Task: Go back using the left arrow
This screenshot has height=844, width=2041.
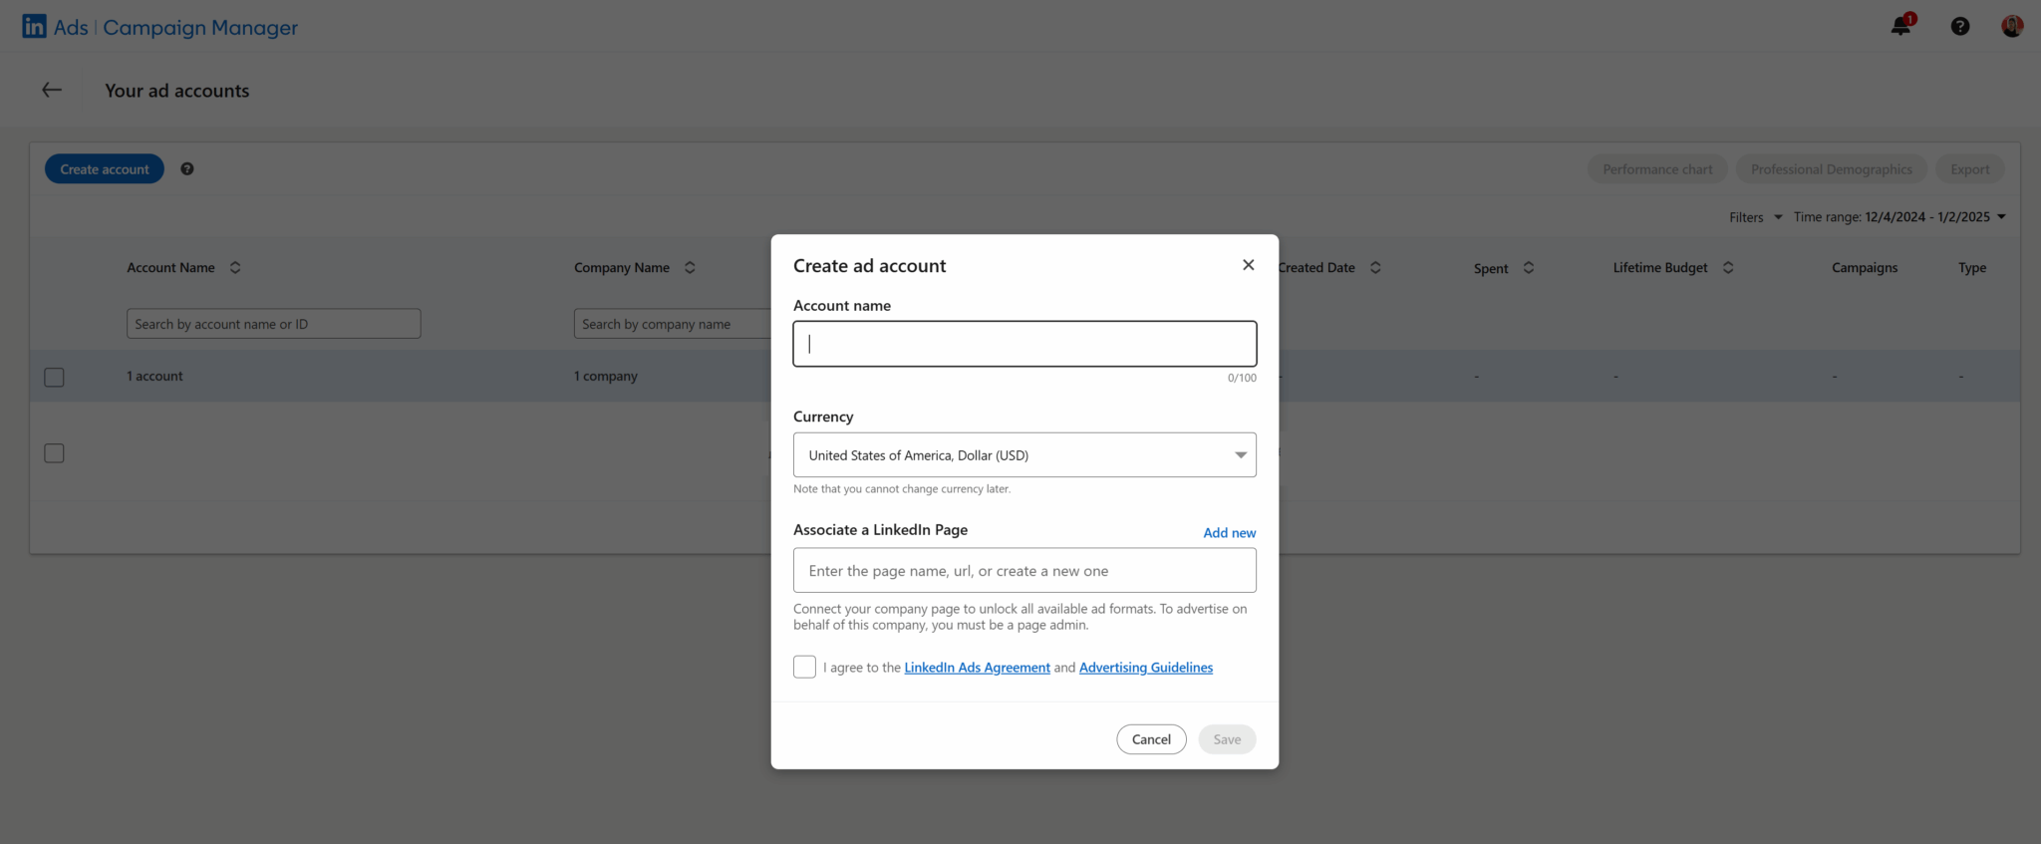Action: (52, 90)
